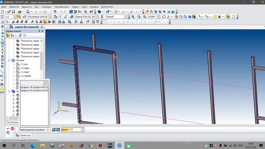Select sketch (+) верх

click(x=25, y=68)
